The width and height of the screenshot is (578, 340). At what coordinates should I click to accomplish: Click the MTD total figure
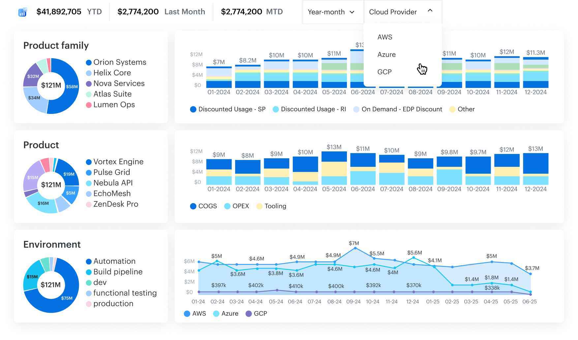pyautogui.click(x=242, y=12)
